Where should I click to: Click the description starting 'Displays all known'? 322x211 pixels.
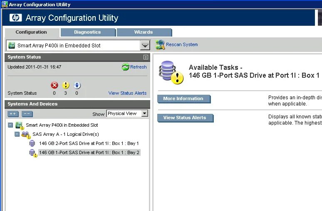[295, 120]
